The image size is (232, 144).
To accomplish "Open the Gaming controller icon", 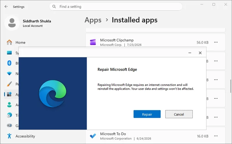I will 9,125.
